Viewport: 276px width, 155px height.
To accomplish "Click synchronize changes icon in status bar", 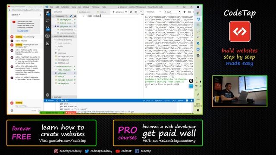I will (57, 100).
